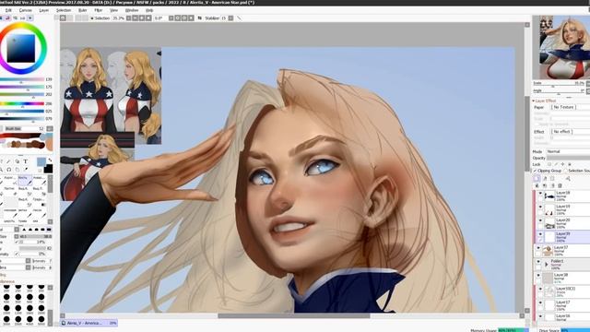Select the rotate view tool
This screenshot has width=590, height=332.
(x=9, y=170)
